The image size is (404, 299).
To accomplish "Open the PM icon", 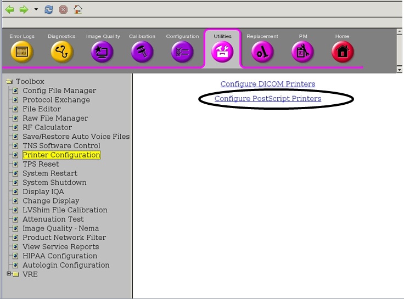I will point(302,52).
